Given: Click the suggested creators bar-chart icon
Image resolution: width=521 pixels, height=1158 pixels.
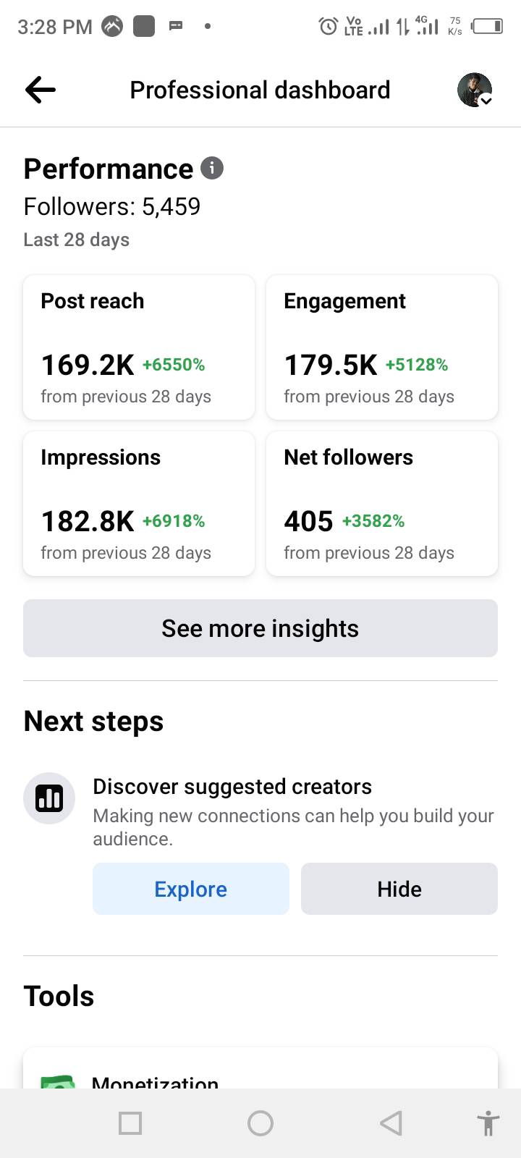Looking at the screenshot, I should click(x=49, y=798).
